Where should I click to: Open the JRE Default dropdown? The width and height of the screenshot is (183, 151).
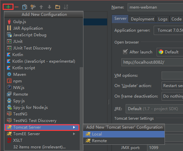[154, 109]
